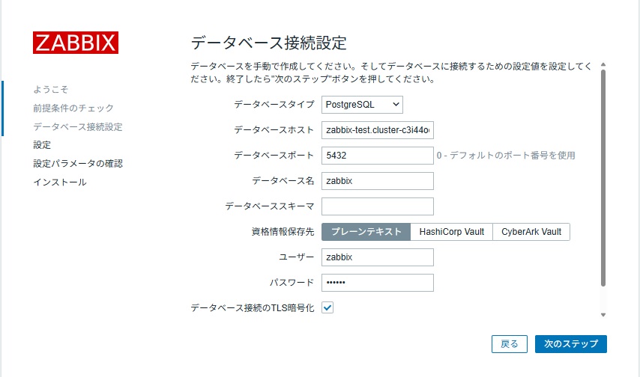Click the データベースホスト input field

point(378,130)
